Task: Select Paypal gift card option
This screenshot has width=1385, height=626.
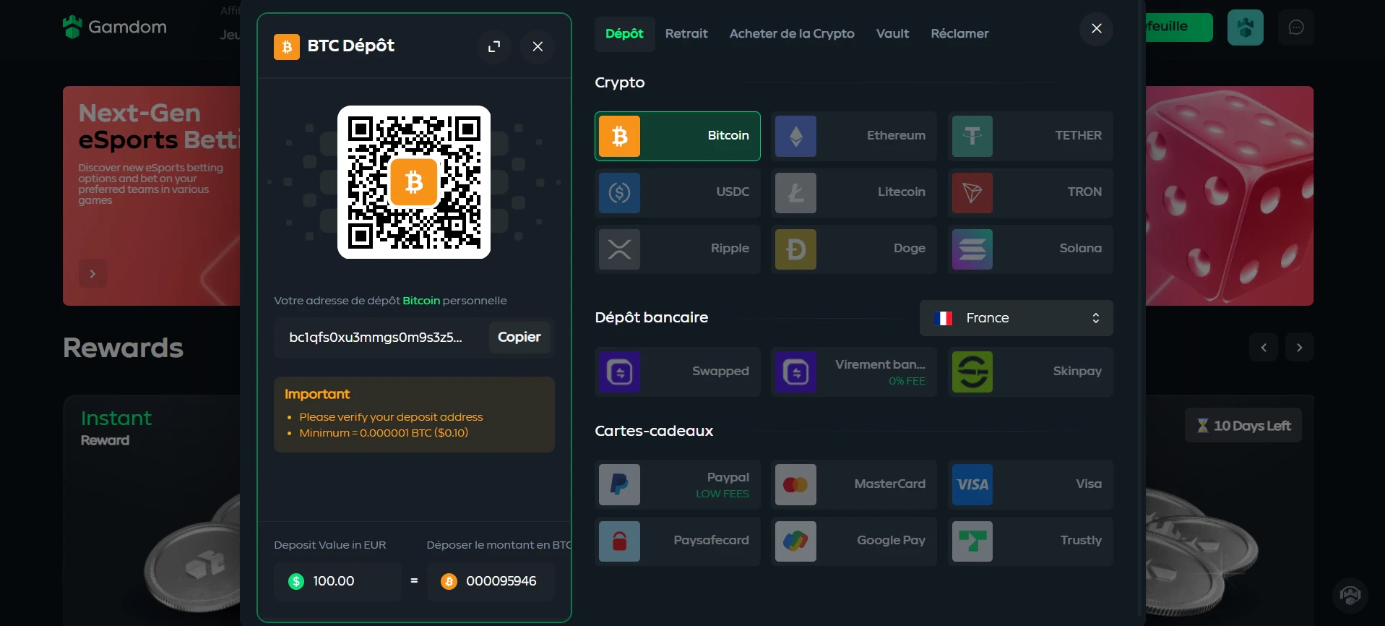Action: [677, 484]
